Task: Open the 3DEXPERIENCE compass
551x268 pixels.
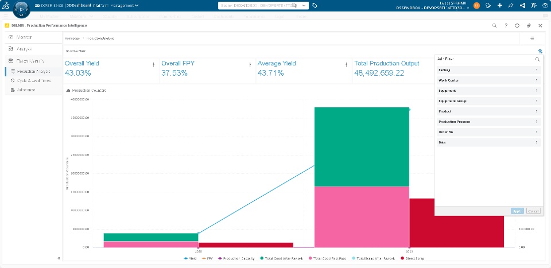Action: tap(21, 10)
